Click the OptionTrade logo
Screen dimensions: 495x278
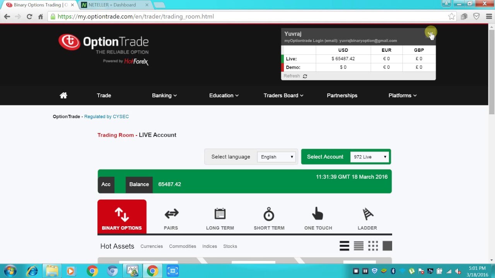[x=104, y=49]
